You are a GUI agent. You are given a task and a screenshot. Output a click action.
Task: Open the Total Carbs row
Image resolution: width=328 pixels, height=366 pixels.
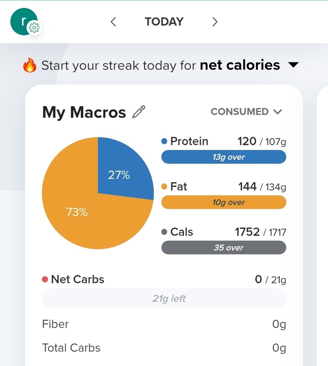(164, 348)
